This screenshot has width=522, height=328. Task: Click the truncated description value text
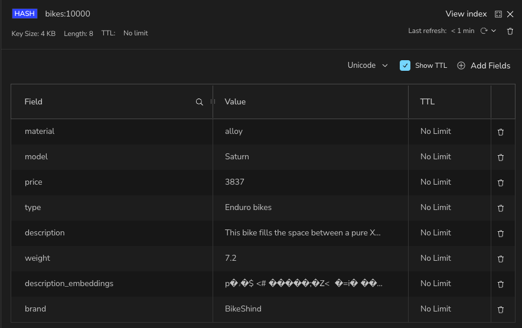pos(302,232)
